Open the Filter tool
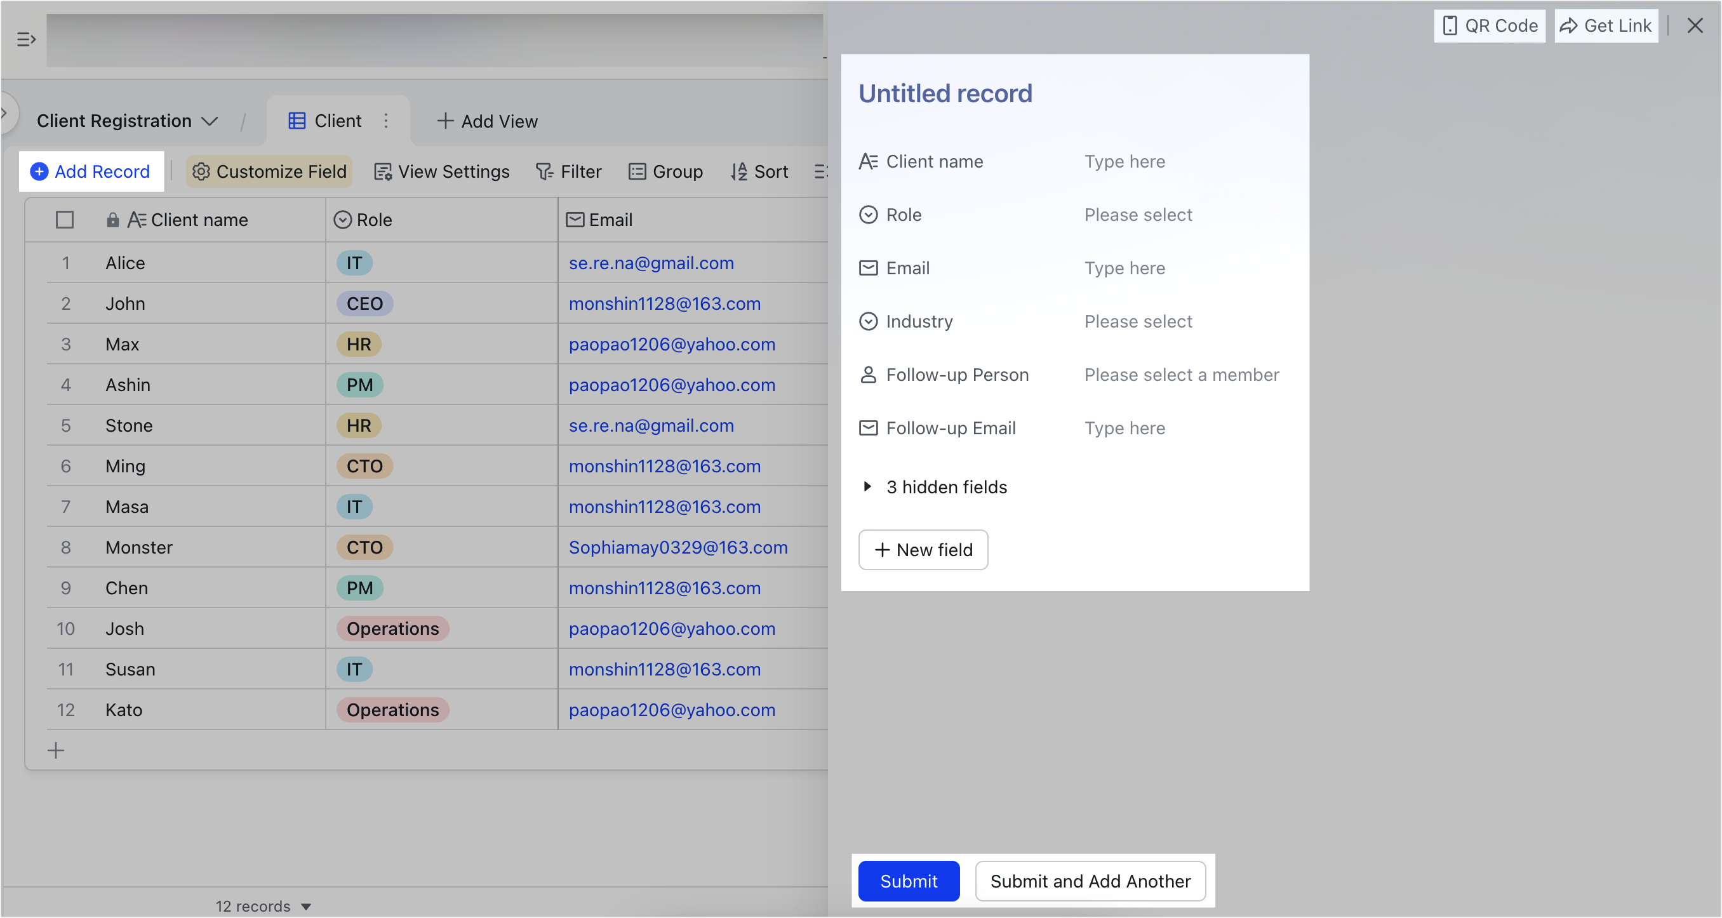Screen dimensions: 1722x918 tap(569, 172)
